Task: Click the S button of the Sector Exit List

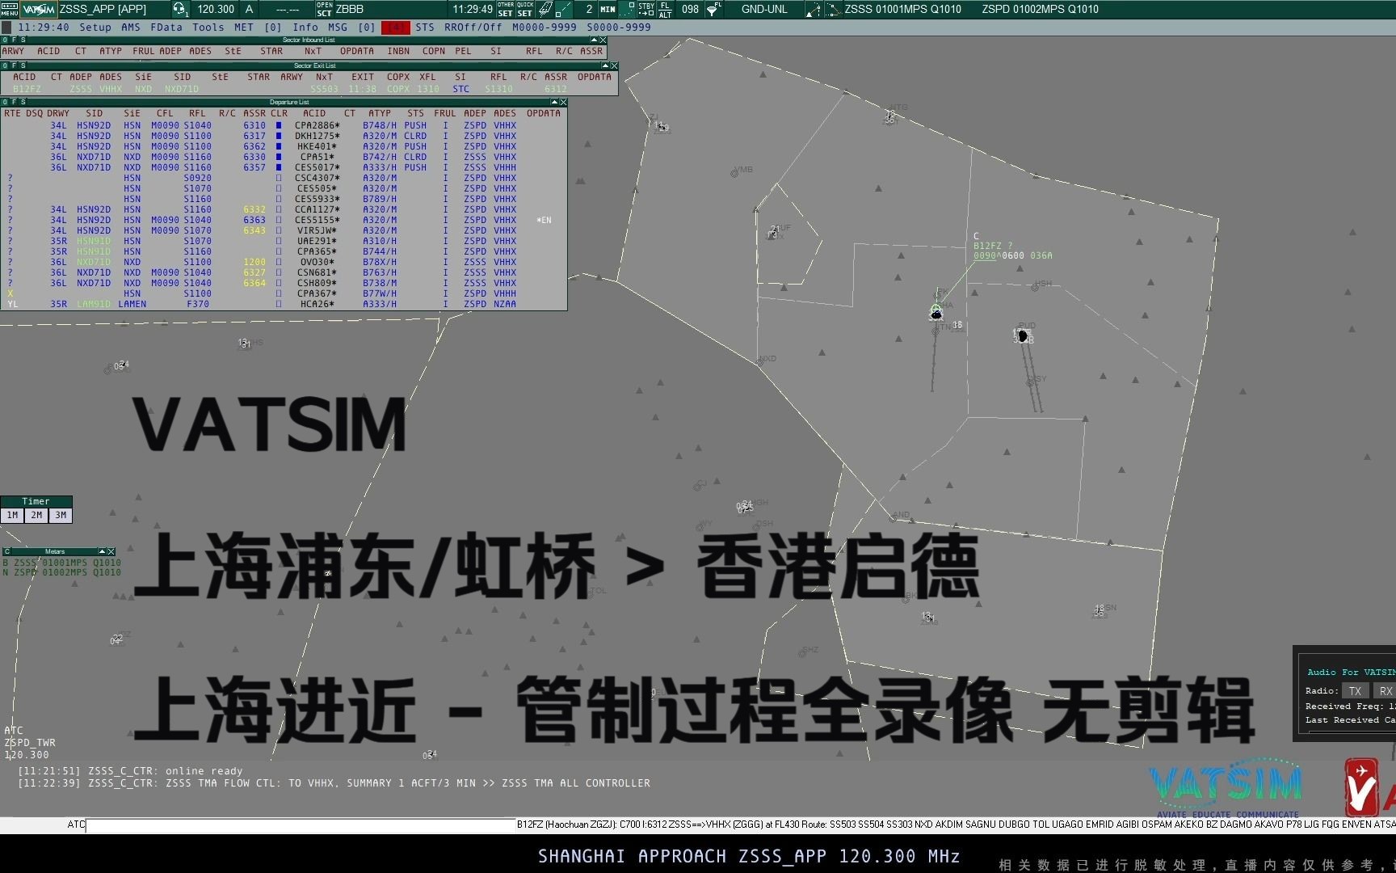Action: click(x=23, y=66)
